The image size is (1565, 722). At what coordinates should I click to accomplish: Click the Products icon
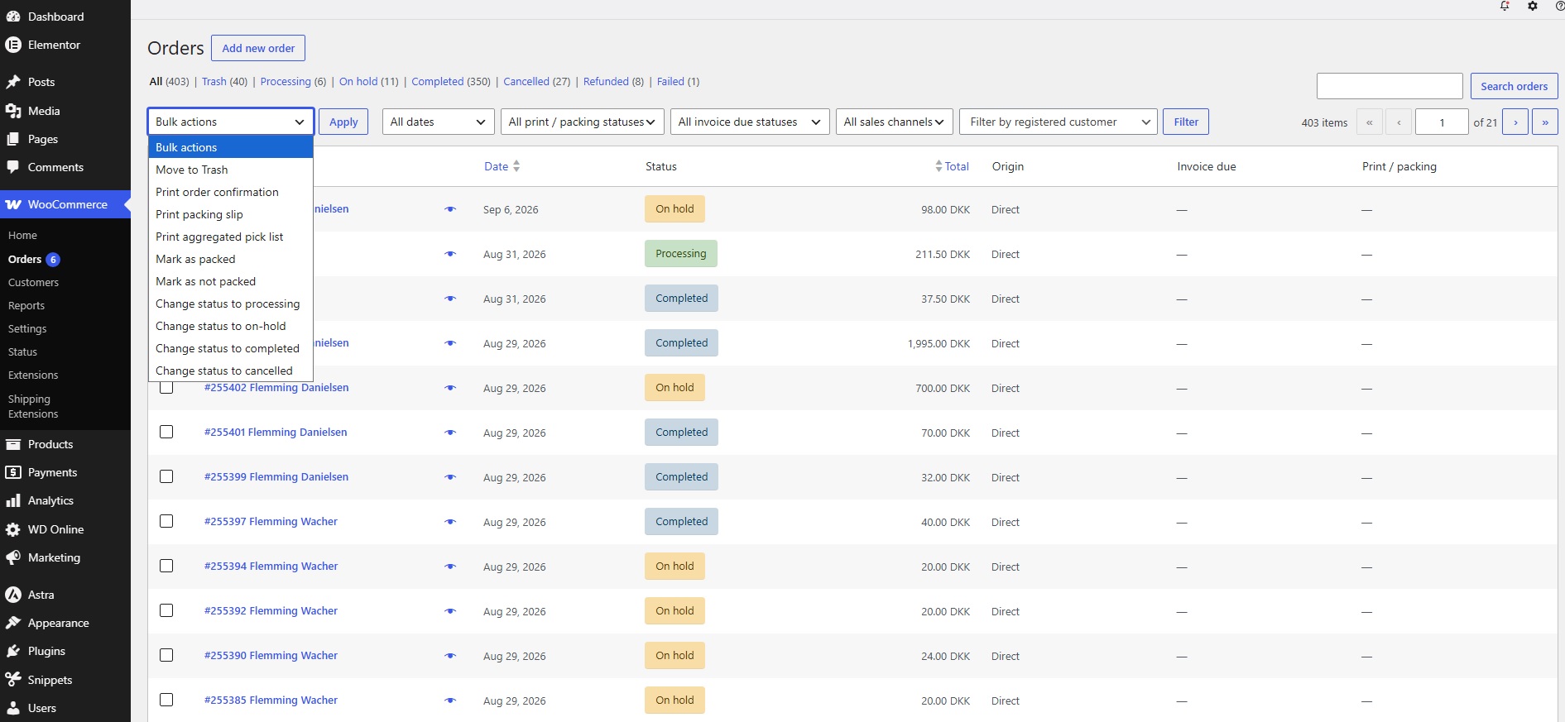[x=13, y=444]
